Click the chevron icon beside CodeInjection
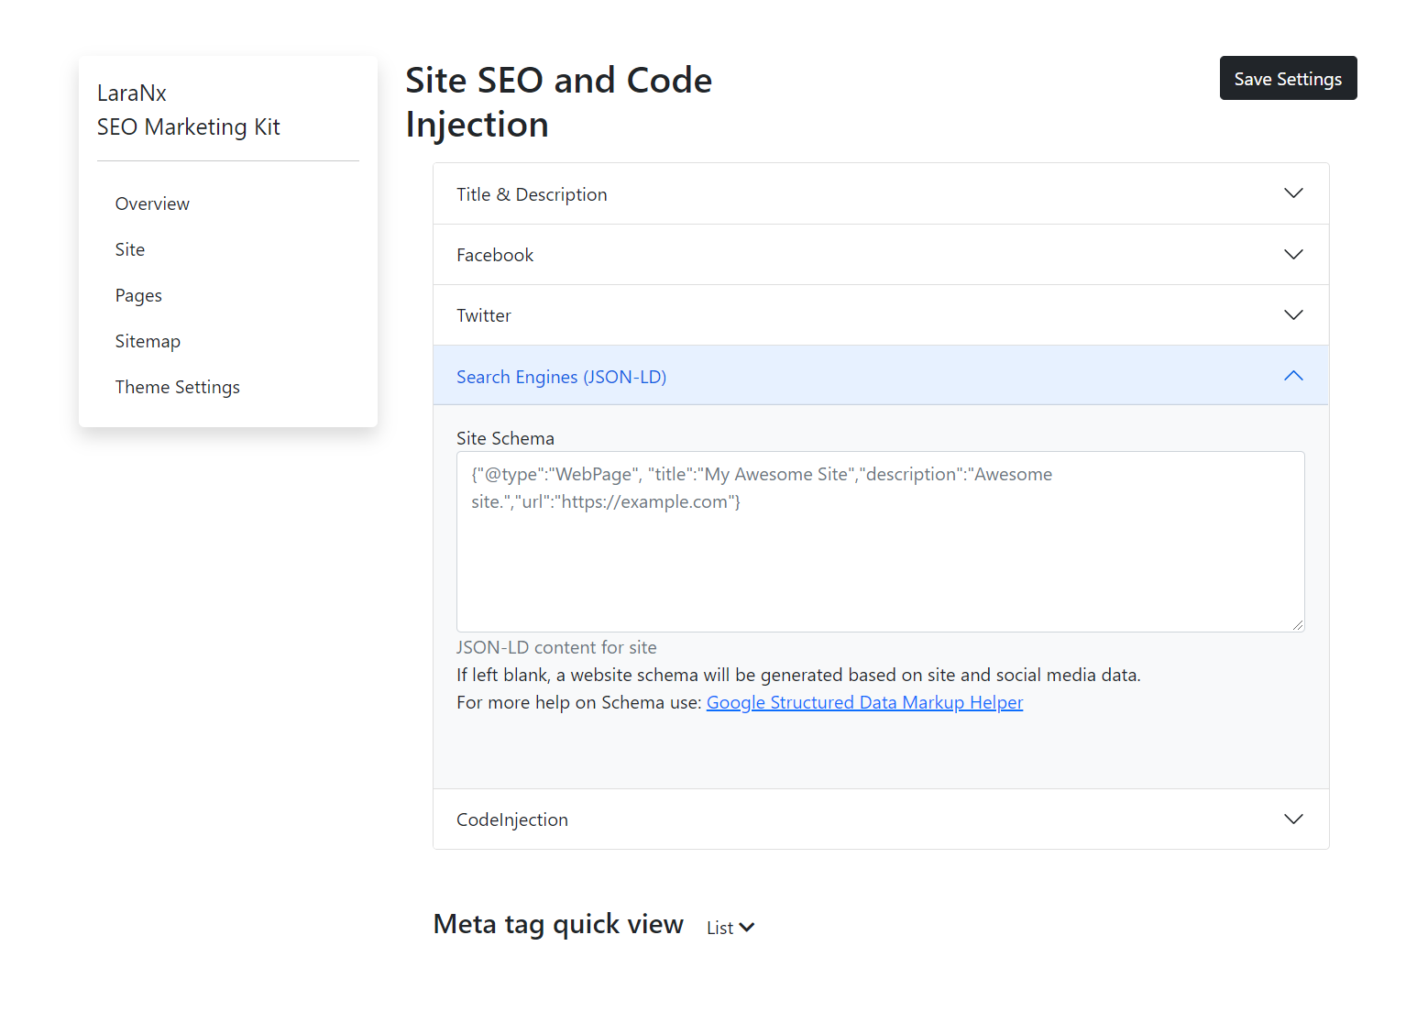 [1293, 819]
